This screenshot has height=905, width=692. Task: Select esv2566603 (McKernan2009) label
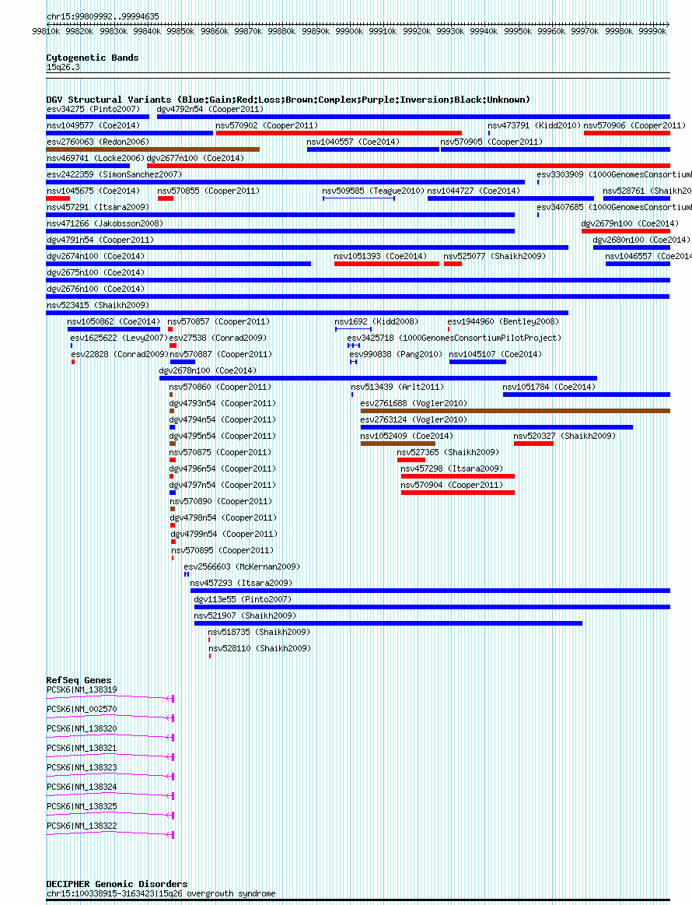243,567
